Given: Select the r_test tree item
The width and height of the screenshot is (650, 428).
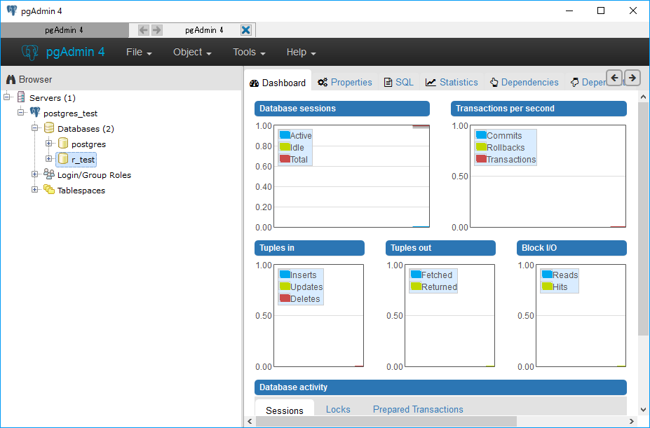Looking at the screenshot, I should 76,160.
